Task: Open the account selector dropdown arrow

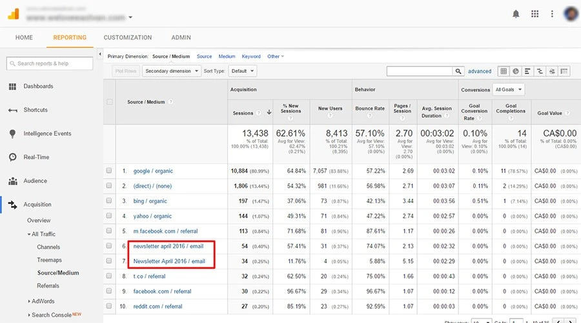Action: point(130,17)
